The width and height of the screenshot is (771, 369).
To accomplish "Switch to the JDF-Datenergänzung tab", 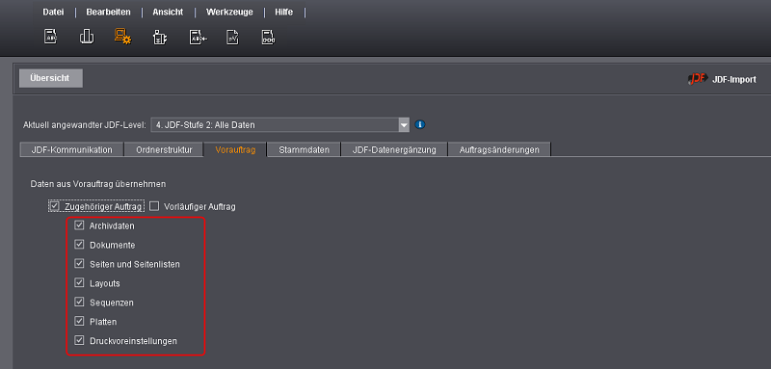I will pyautogui.click(x=394, y=150).
